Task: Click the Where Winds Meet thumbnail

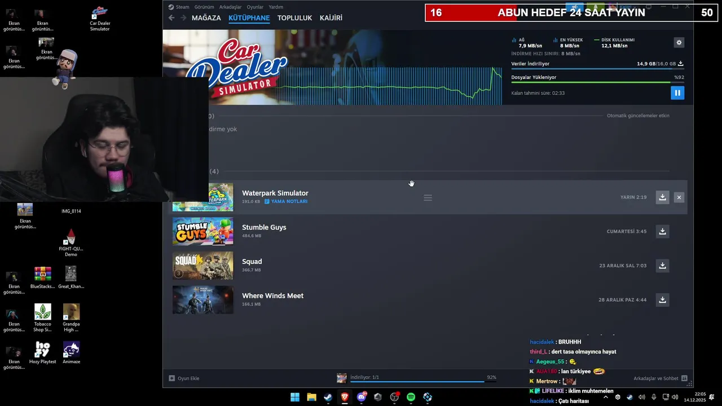Action: tap(203, 300)
